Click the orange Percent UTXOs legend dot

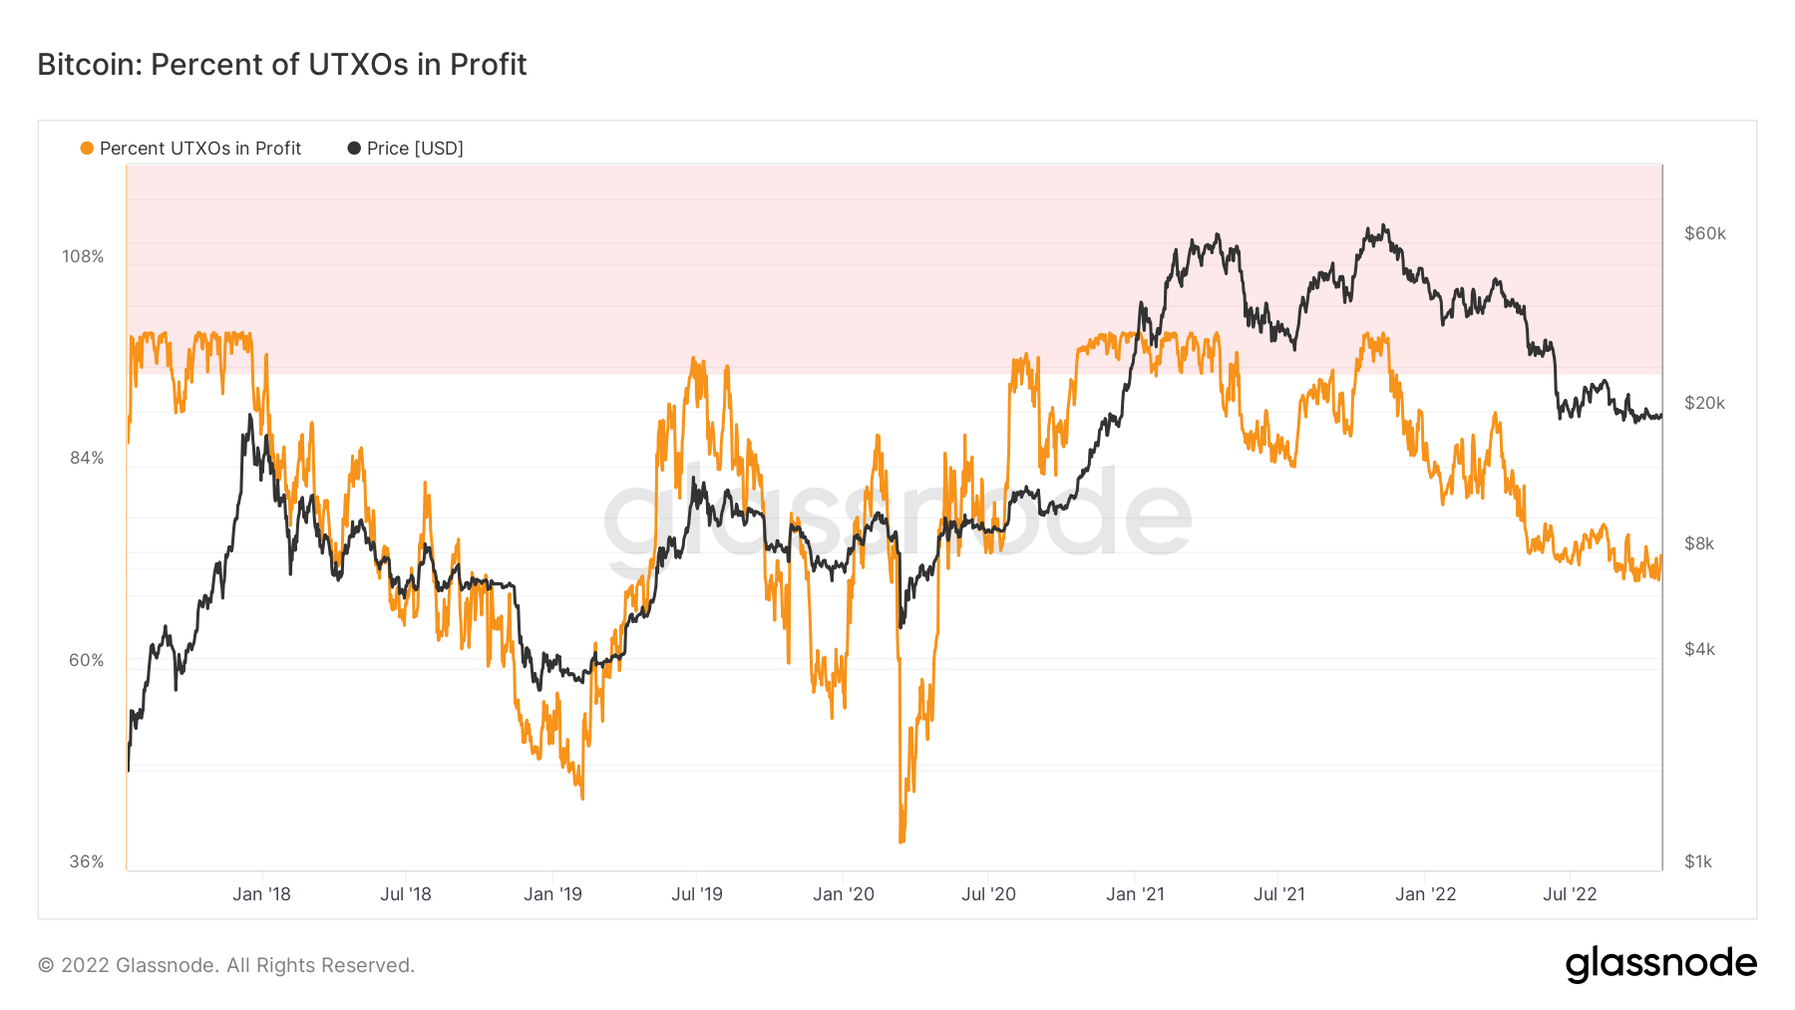click(87, 149)
